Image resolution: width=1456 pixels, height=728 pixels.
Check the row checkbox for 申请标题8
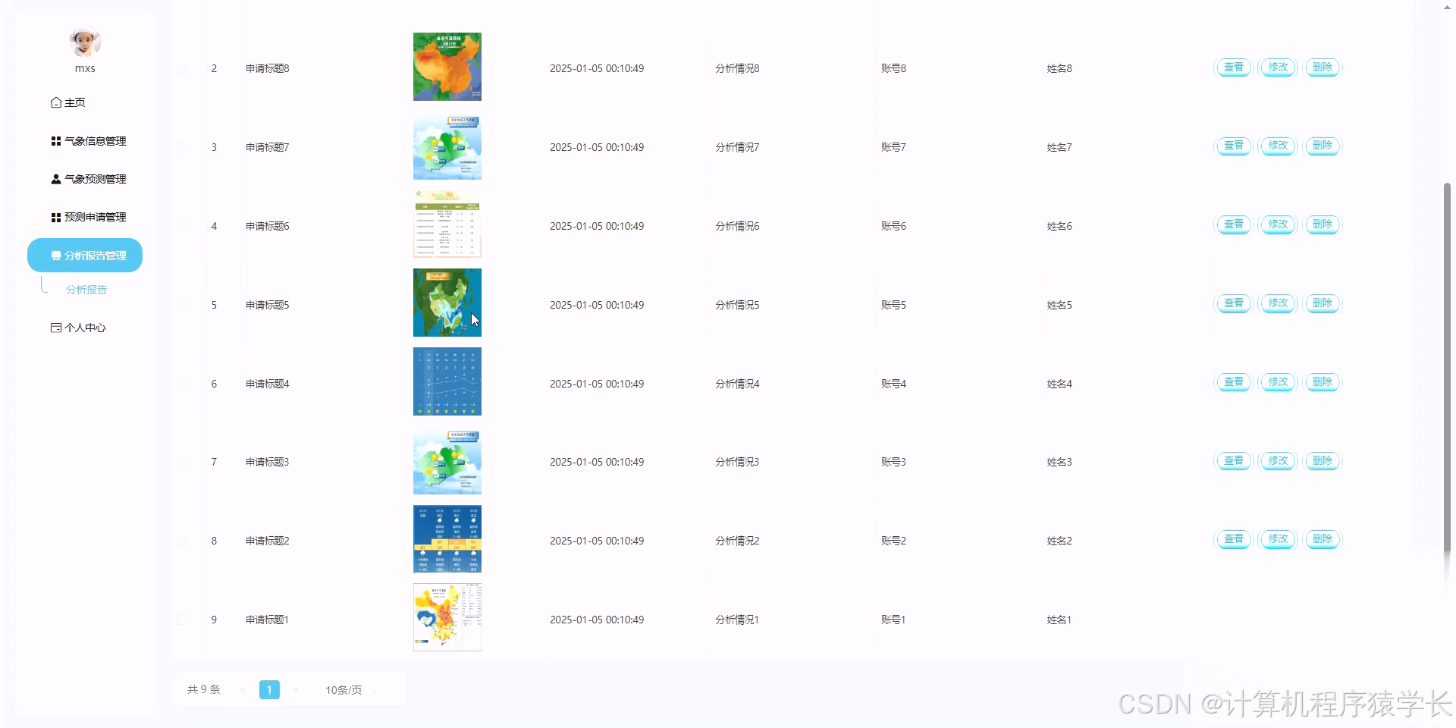(x=182, y=68)
